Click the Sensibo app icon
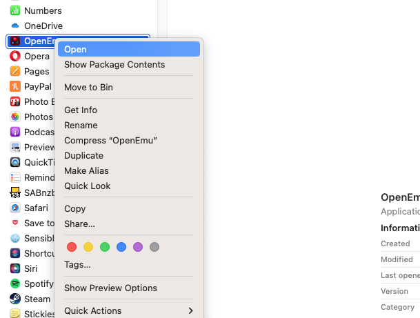Screen dimensions: 420x318 [x=15, y=238]
